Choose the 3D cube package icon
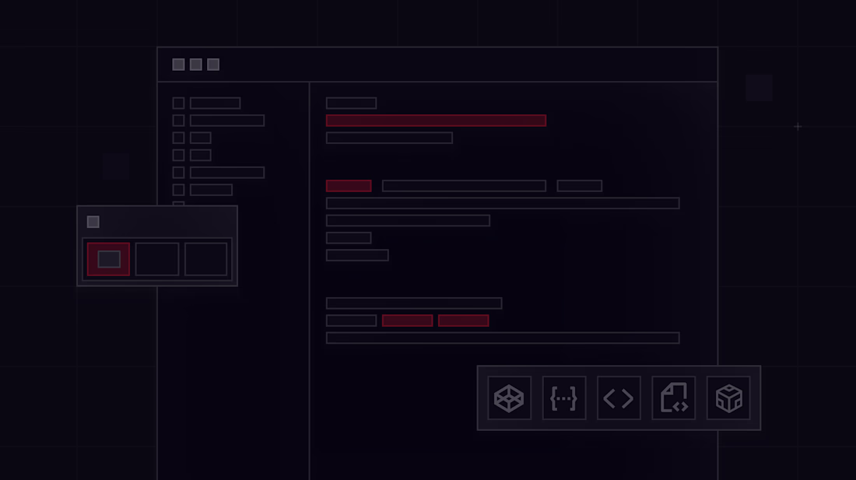The width and height of the screenshot is (856, 480). pyautogui.click(x=728, y=398)
